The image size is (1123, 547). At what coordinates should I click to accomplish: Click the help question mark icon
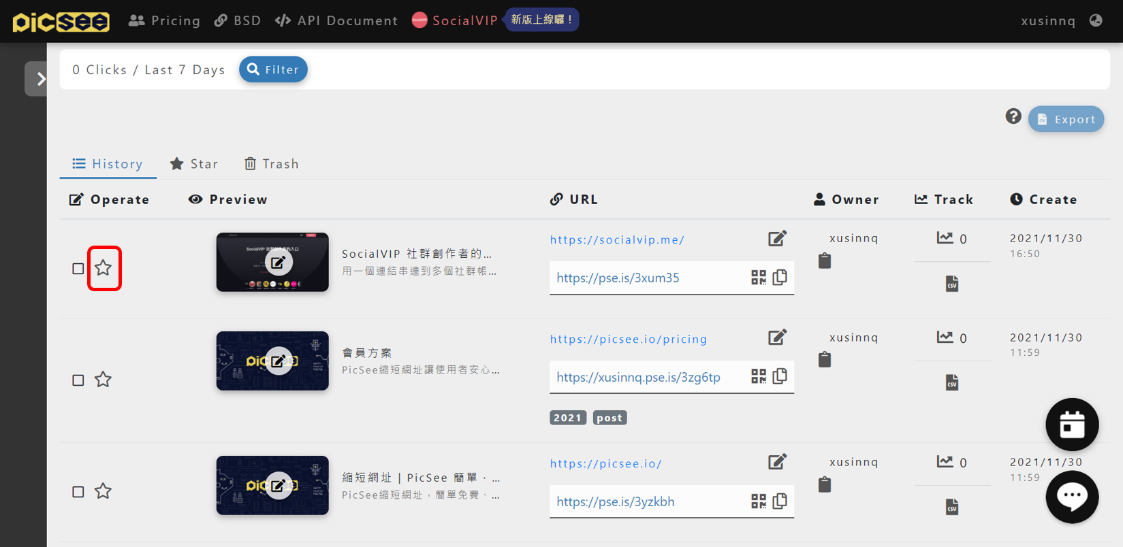pos(1013,116)
